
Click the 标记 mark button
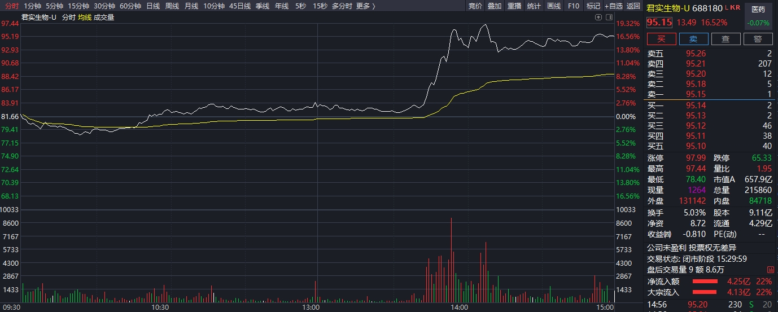coord(593,6)
